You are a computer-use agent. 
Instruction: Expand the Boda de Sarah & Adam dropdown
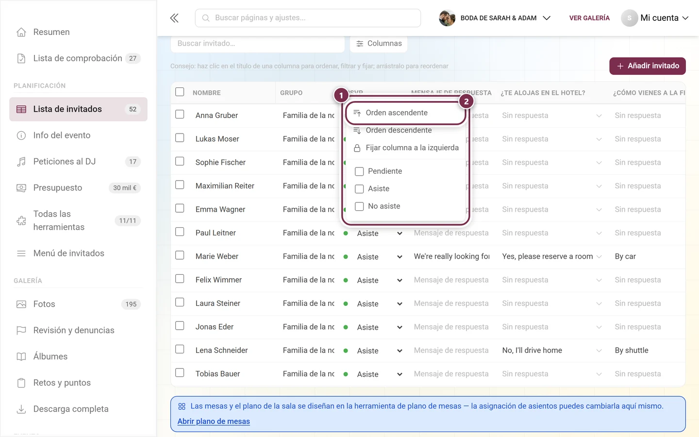546,18
